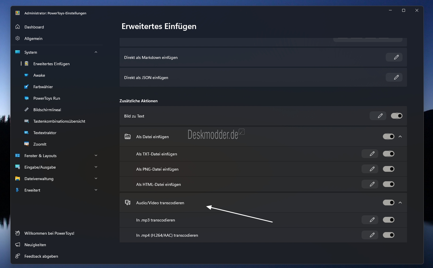
Task: Edit shortcut for Direkt als Markdown einfügen
Action: click(x=394, y=57)
